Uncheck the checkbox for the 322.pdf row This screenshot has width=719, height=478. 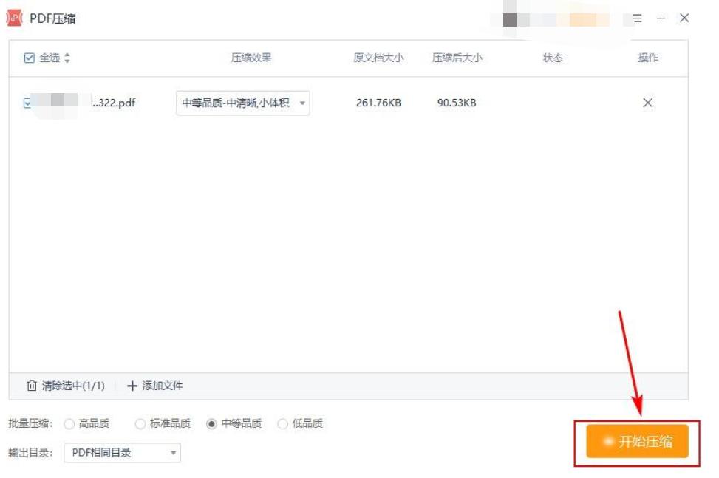click(x=26, y=103)
